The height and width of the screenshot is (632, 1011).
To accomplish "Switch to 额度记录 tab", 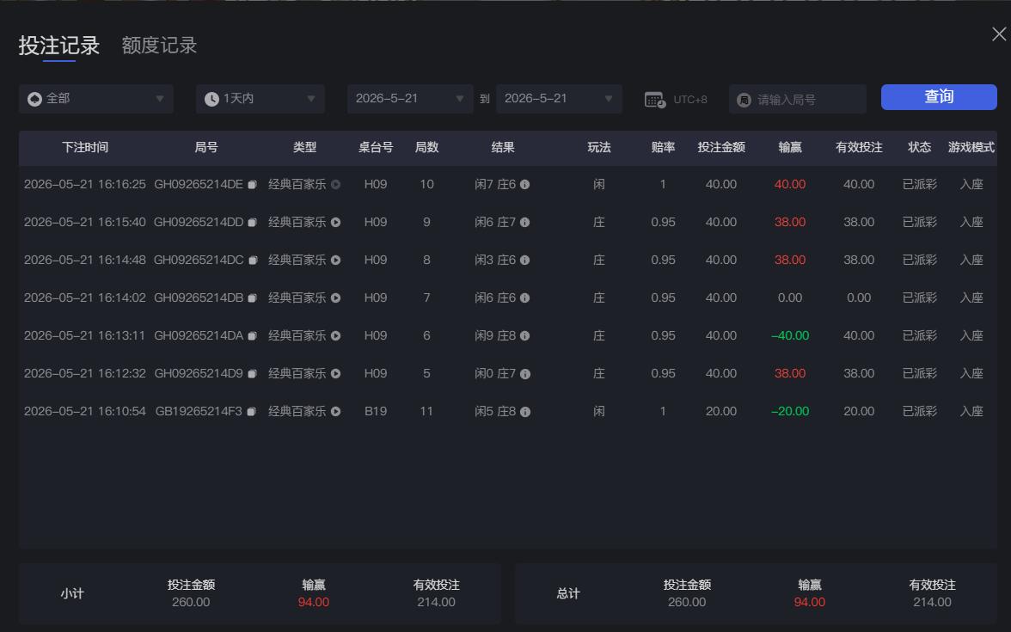I will [x=159, y=45].
